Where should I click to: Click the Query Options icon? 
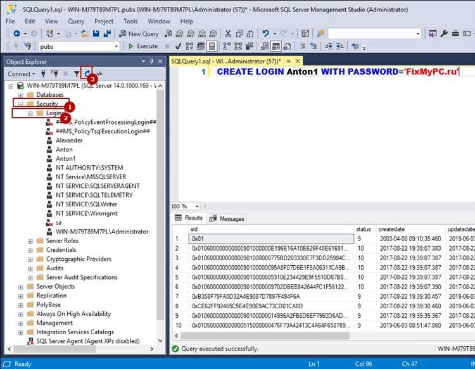click(x=200, y=46)
